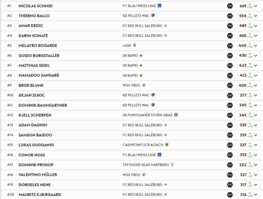The height and width of the screenshot is (199, 263).
Task: Click the SK Rapid crest beside Guido Burgstaller
Action: pyautogui.click(x=141, y=55)
